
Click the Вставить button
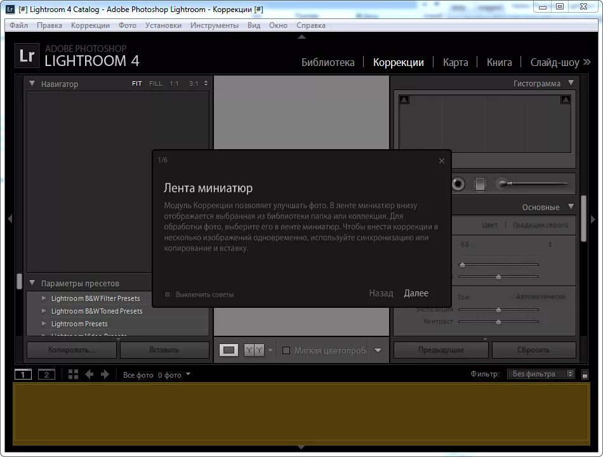pos(164,350)
